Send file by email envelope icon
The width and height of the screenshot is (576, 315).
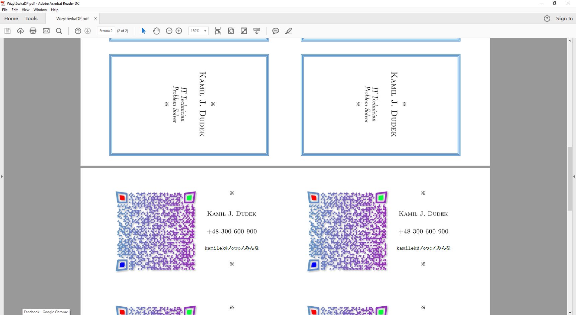coord(46,31)
